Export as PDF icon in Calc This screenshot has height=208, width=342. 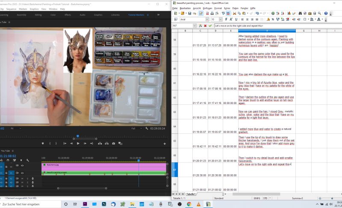pos(207,14)
